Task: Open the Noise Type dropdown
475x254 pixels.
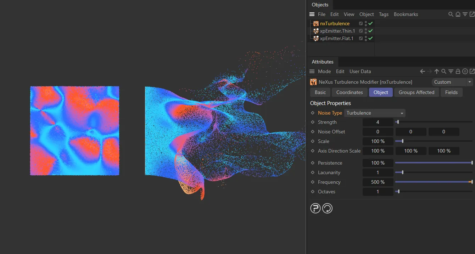Action: pyautogui.click(x=374, y=113)
